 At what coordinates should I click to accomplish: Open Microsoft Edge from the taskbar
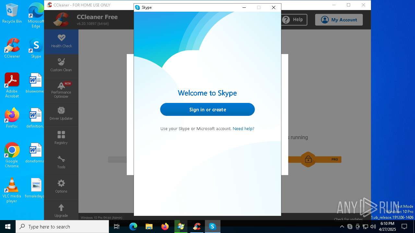pyautogui.click(x=133, y=227)
